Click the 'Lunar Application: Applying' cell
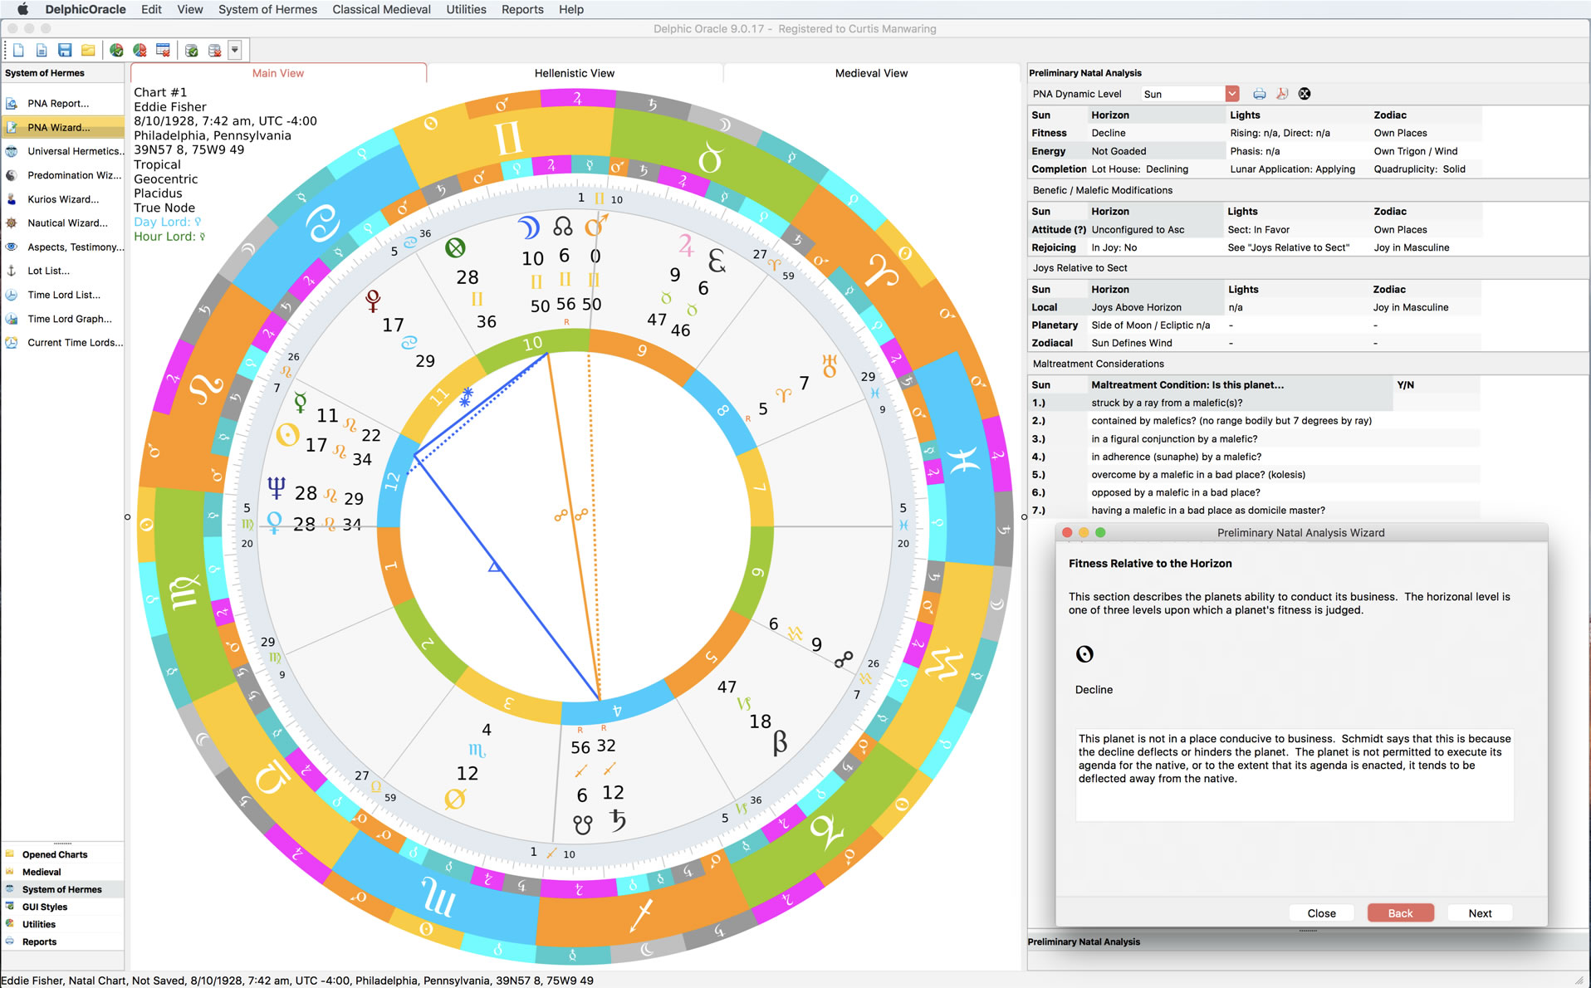The image size is (1591, 988). [1292, 169]
